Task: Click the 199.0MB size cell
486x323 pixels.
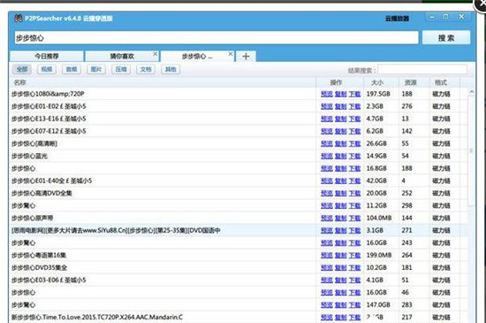Action: 379,256
